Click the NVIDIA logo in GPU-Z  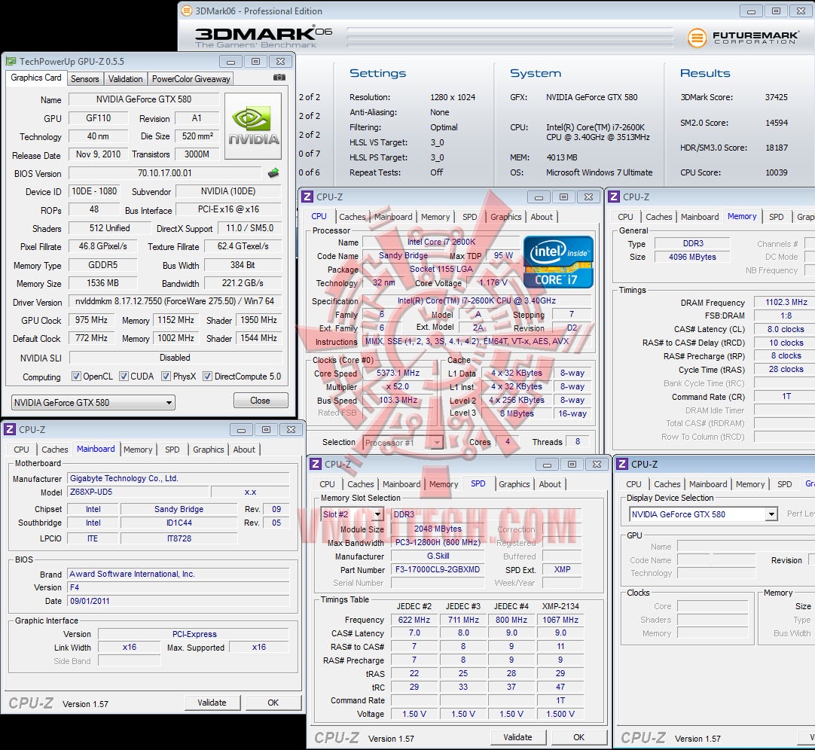pyautogui.click(x=253, y=127)
